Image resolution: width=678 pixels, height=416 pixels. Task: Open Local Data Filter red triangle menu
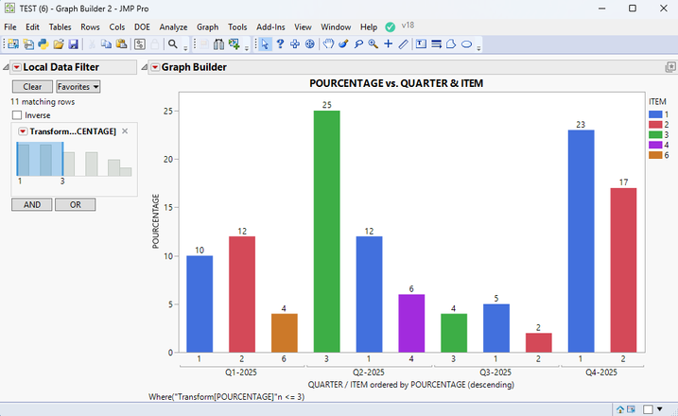click(x=16, y=67)
